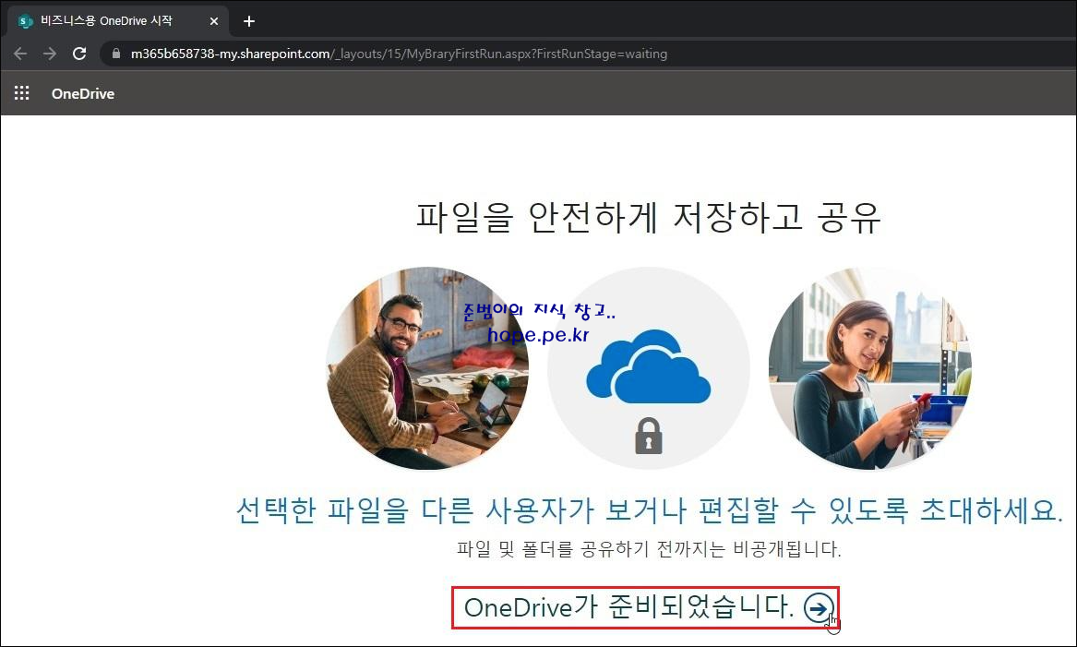Click the photo of woman holding phone
Image resolution: width=1077 pixels, height=647 pixels.
point(869,368)
